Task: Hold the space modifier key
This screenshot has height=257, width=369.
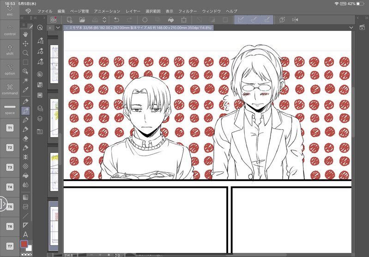Action: pyautogui.click(x=10, y=109)
